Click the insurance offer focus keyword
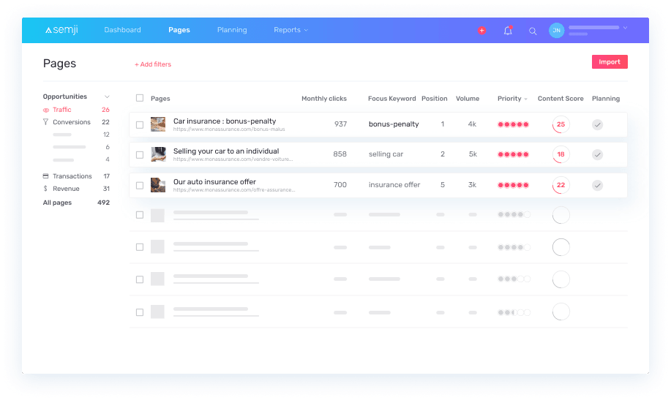The image size is (671, 400). (x=394, y=185)
